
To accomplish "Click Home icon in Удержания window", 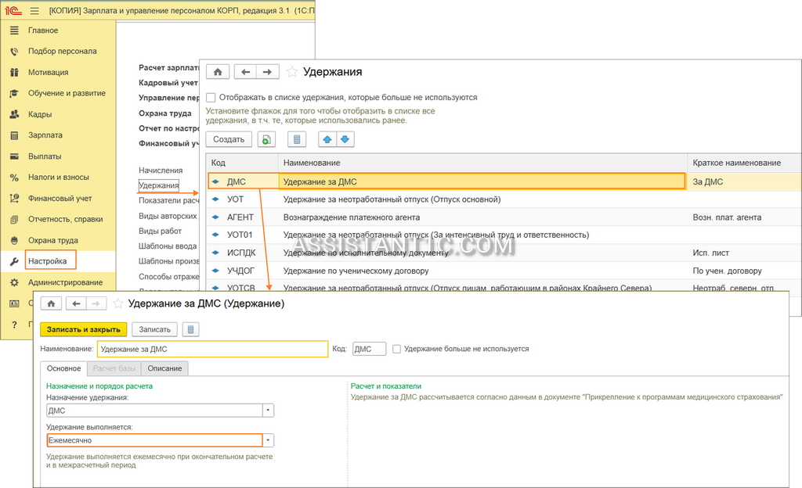I will [x=218, y=72].
